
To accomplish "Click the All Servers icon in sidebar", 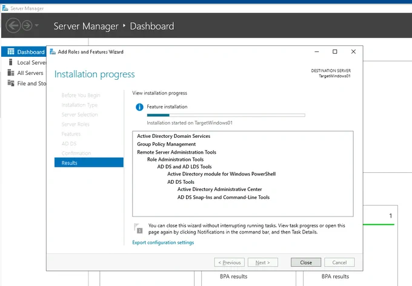I will point(11,73).
